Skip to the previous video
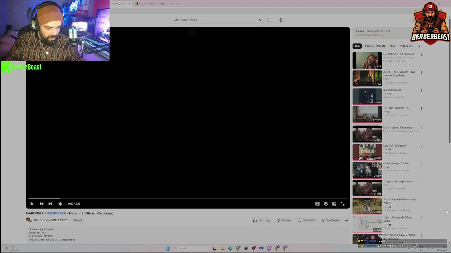This screenshot has height=253, width=451. coord(42,203)
